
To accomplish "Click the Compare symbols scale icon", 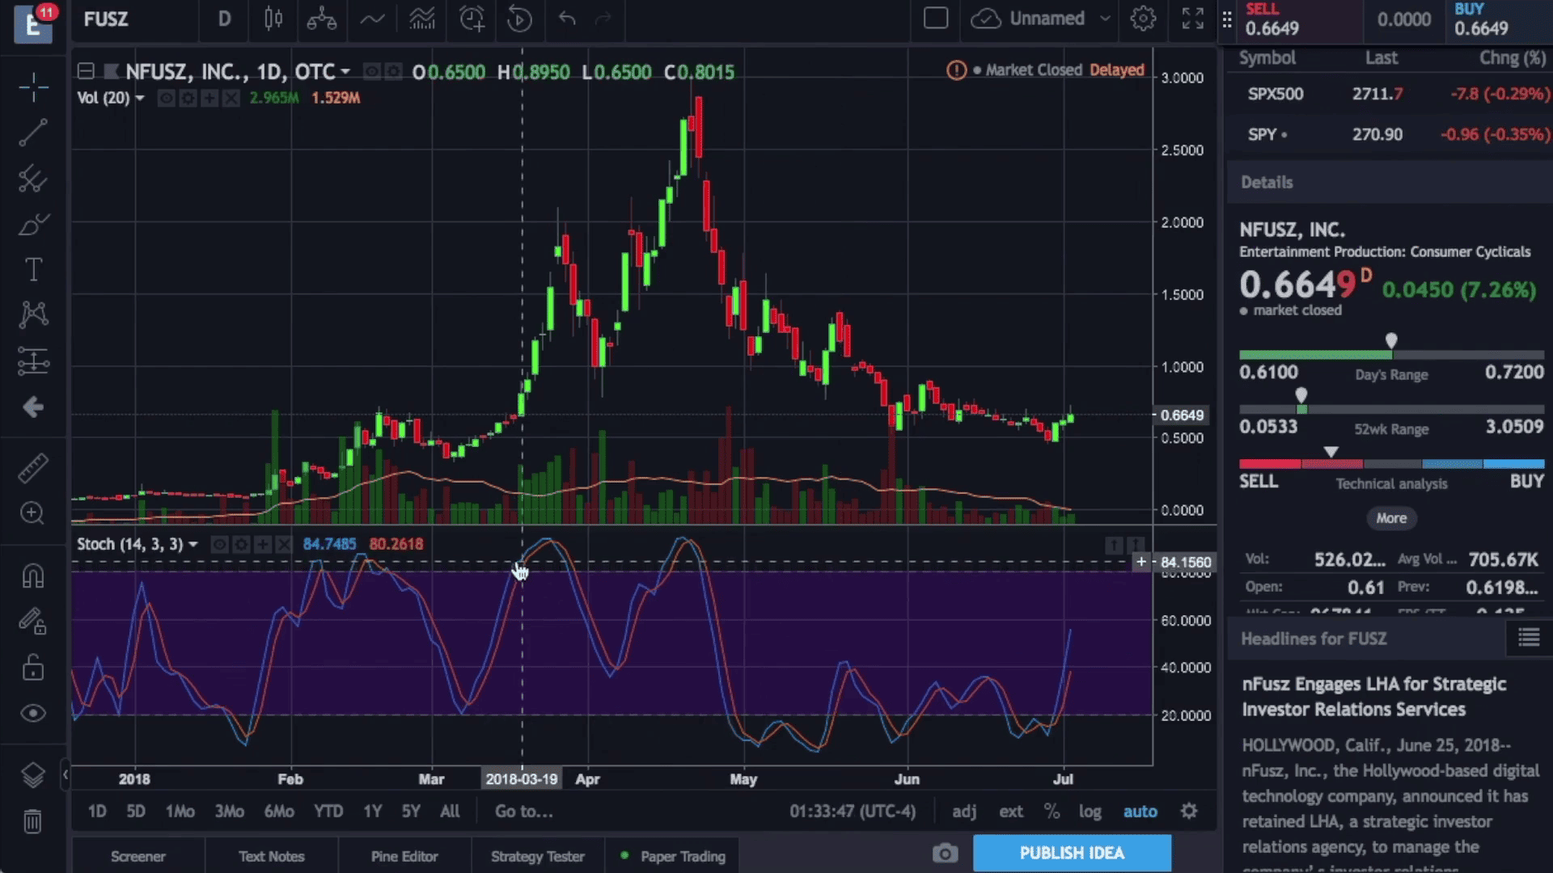I will tap(321, 19).
